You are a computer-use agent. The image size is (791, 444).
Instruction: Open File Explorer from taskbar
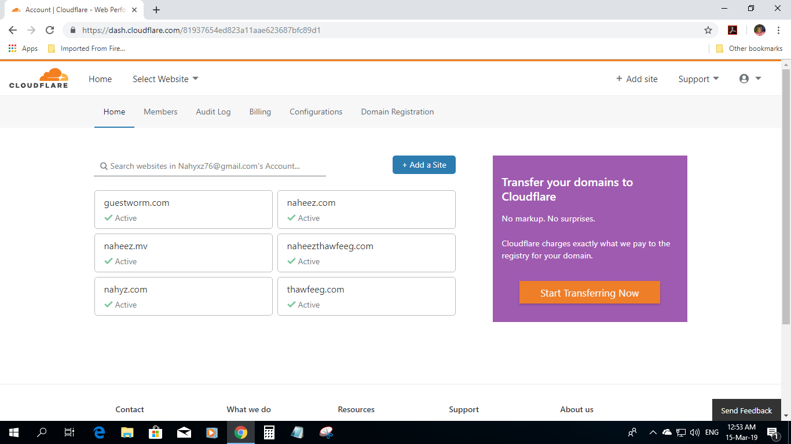(x=127, y=432)
